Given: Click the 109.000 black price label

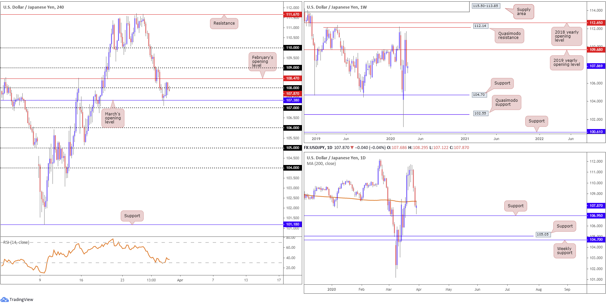Looking at the screenshot, I should pyautogui.click(x=293, y=68).
